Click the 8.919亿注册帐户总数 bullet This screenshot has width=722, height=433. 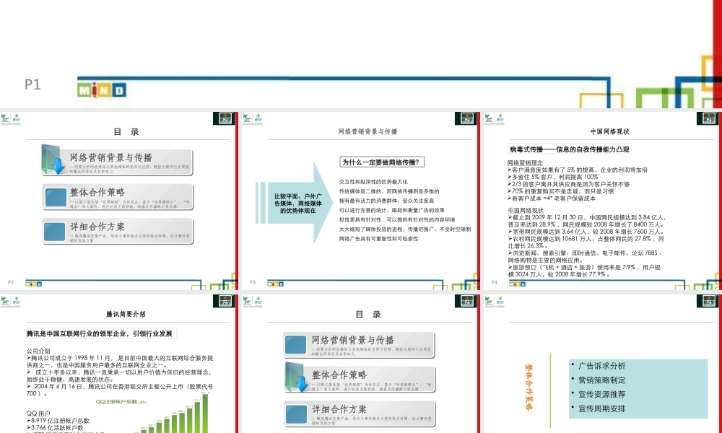[x=58, y=421]
